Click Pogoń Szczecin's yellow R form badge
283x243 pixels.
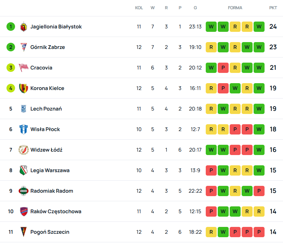(211, 232)
